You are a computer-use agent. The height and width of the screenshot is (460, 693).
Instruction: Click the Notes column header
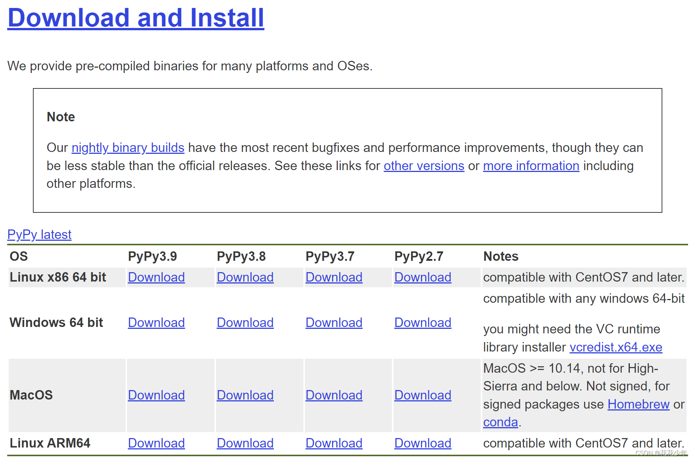(501, 256)
